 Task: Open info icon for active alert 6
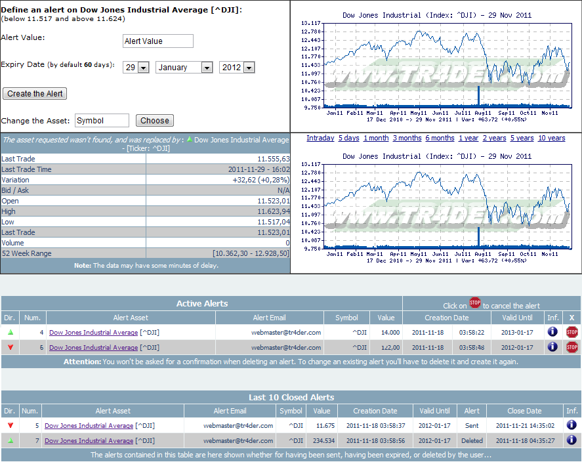tap(552, 347)
